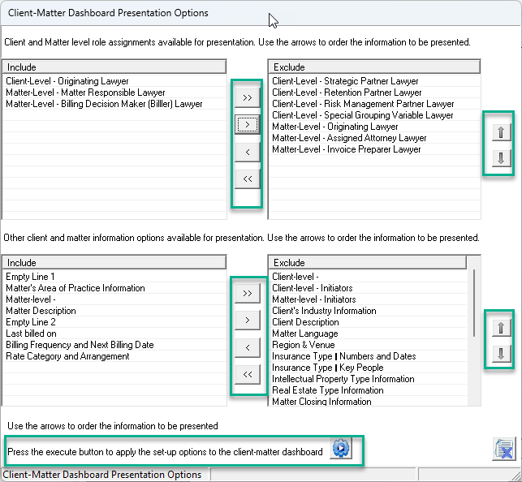This screenshot has width=522, height=482.
Task: Click the > button in the other information section
Action: pyautogui.click(x=248, y=321)
